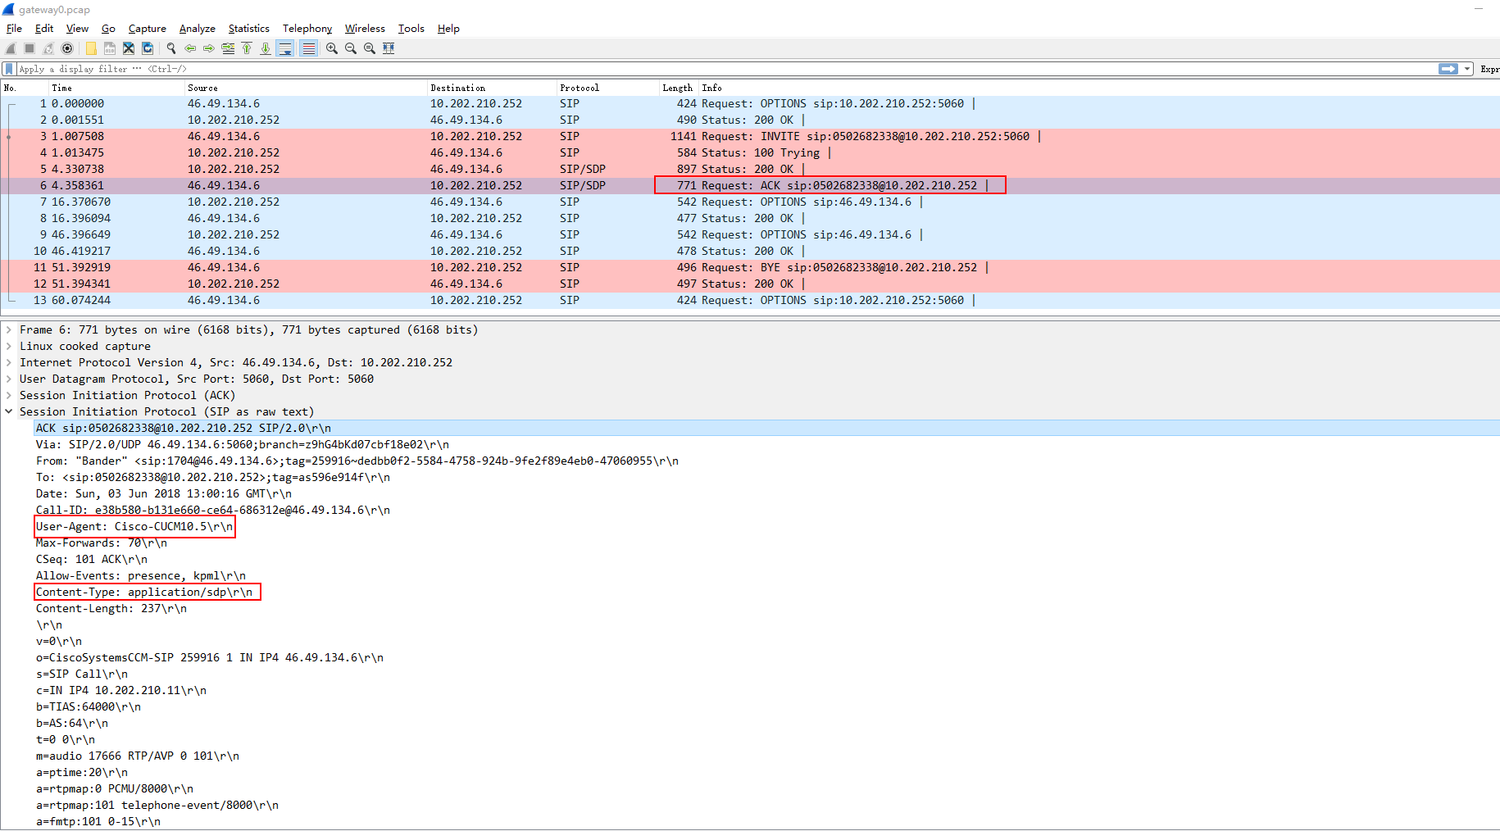Click the display filter bookmark icon
1500x831 pixels.
tap(9, 69)
